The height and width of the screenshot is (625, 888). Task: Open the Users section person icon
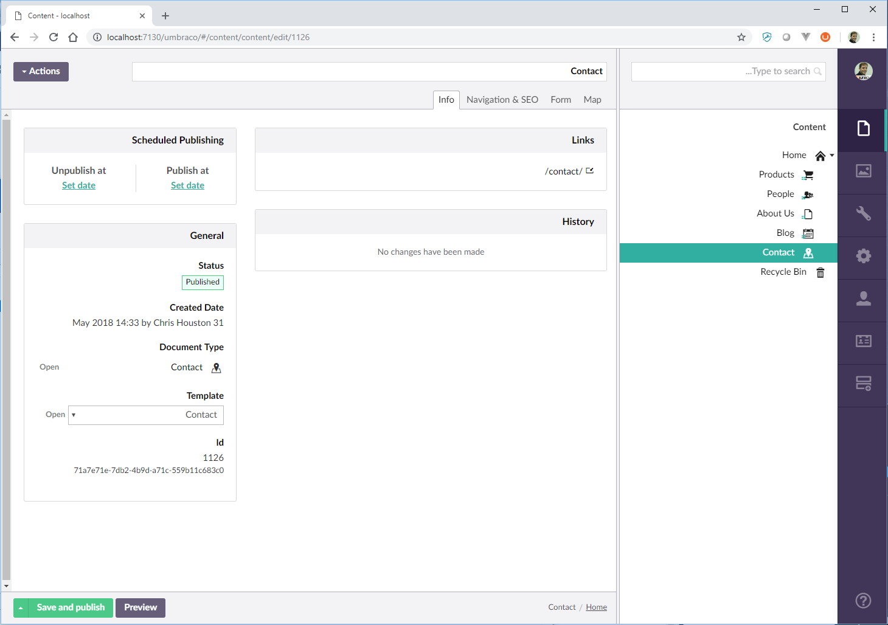pyautogui.click(x=863, y=299)
